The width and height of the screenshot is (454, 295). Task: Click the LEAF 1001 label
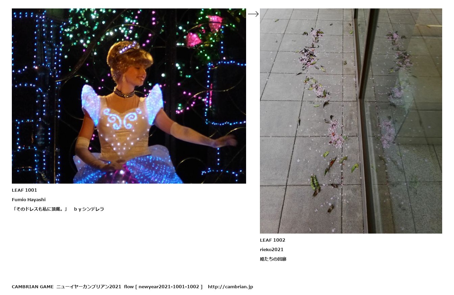tap(24, 190)
